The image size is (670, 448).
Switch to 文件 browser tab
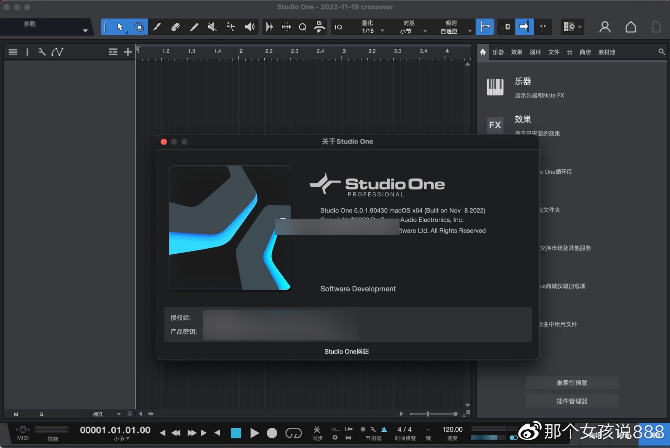(554, 52)
